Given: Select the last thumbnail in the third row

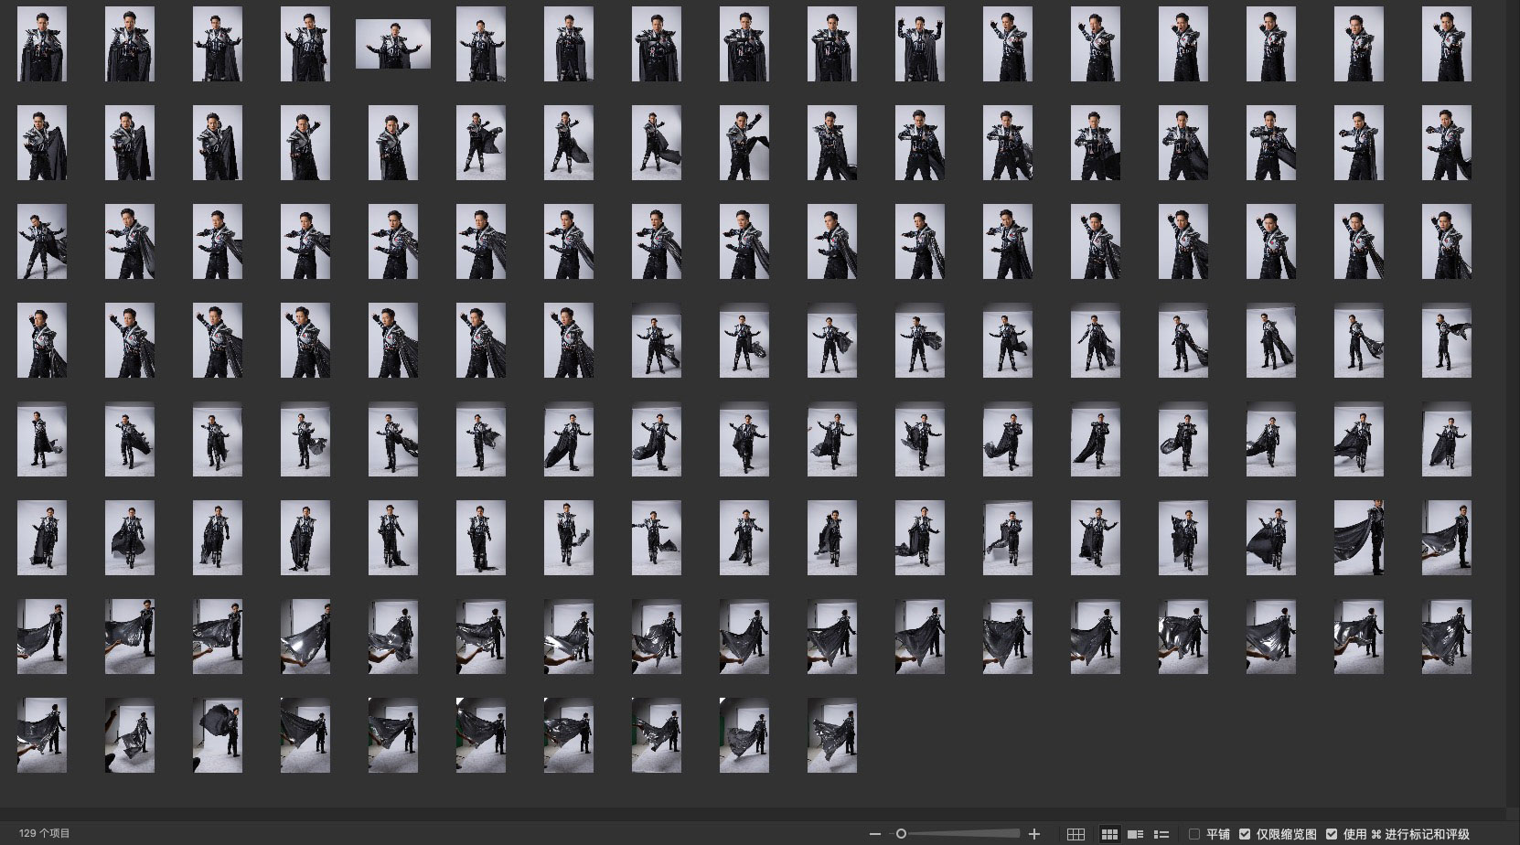Looking at the screenshot, I should [1446, 241].
